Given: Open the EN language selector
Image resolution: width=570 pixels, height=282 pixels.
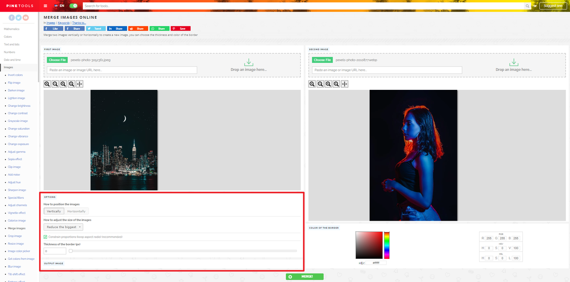Looking at the screenshot, I should tap(59, 6).
